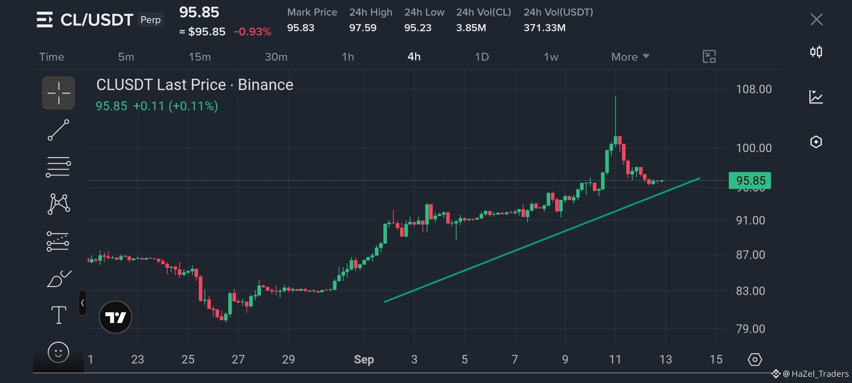852x383 pixels.
Task: Select the trend line drawing tool
Action: pos(59,130)
